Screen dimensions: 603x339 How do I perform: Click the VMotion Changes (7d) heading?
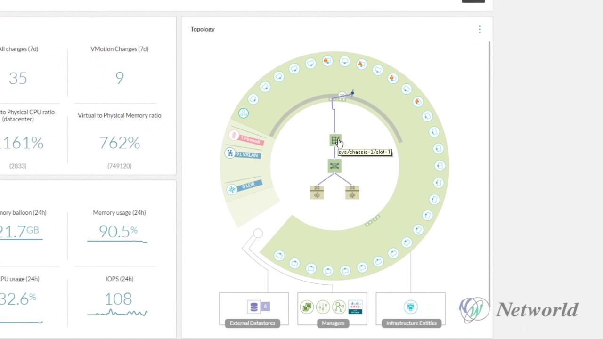(120, 49)
